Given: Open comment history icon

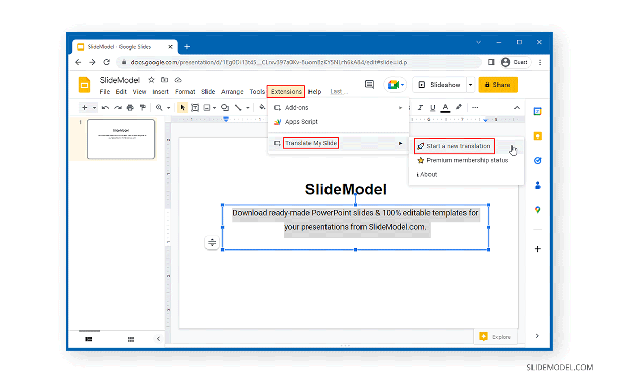Looking at the screenshot, I should [369, 85].
